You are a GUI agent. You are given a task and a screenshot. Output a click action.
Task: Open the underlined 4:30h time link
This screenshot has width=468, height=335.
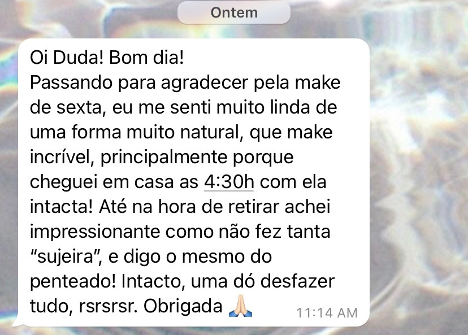pyautogui.click(x=229, y=182)
